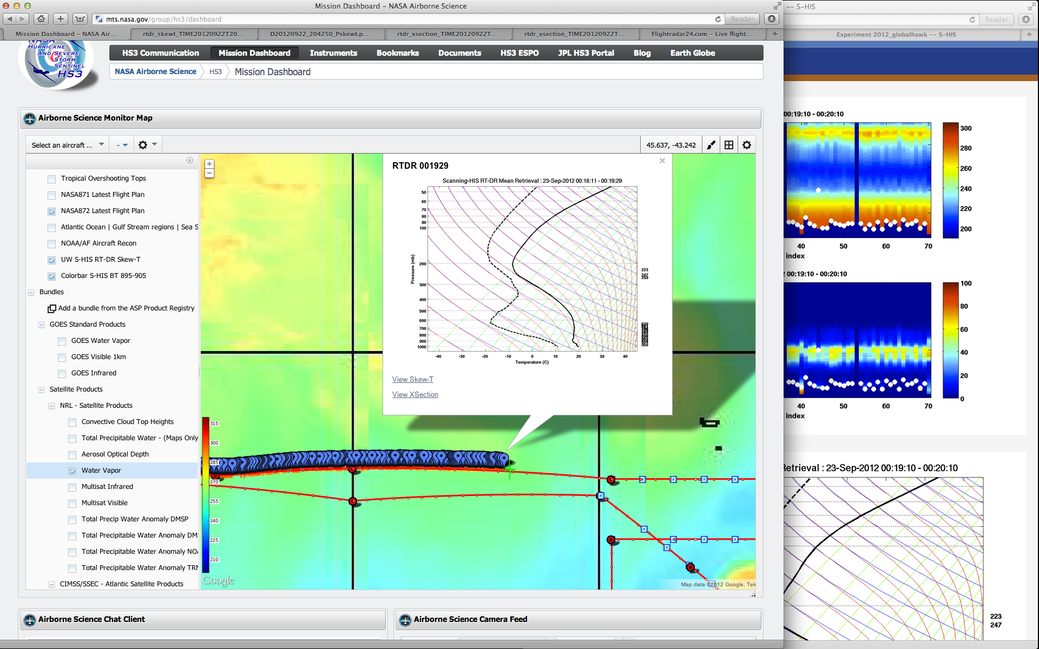Click the View Skew-T link
The height and width of the screenshot is (649, 1039).
click(x=412, y=380)
